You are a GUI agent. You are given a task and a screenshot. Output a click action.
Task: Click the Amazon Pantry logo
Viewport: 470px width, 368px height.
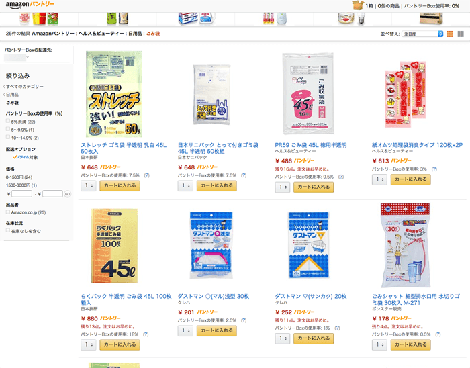[30, 5]
